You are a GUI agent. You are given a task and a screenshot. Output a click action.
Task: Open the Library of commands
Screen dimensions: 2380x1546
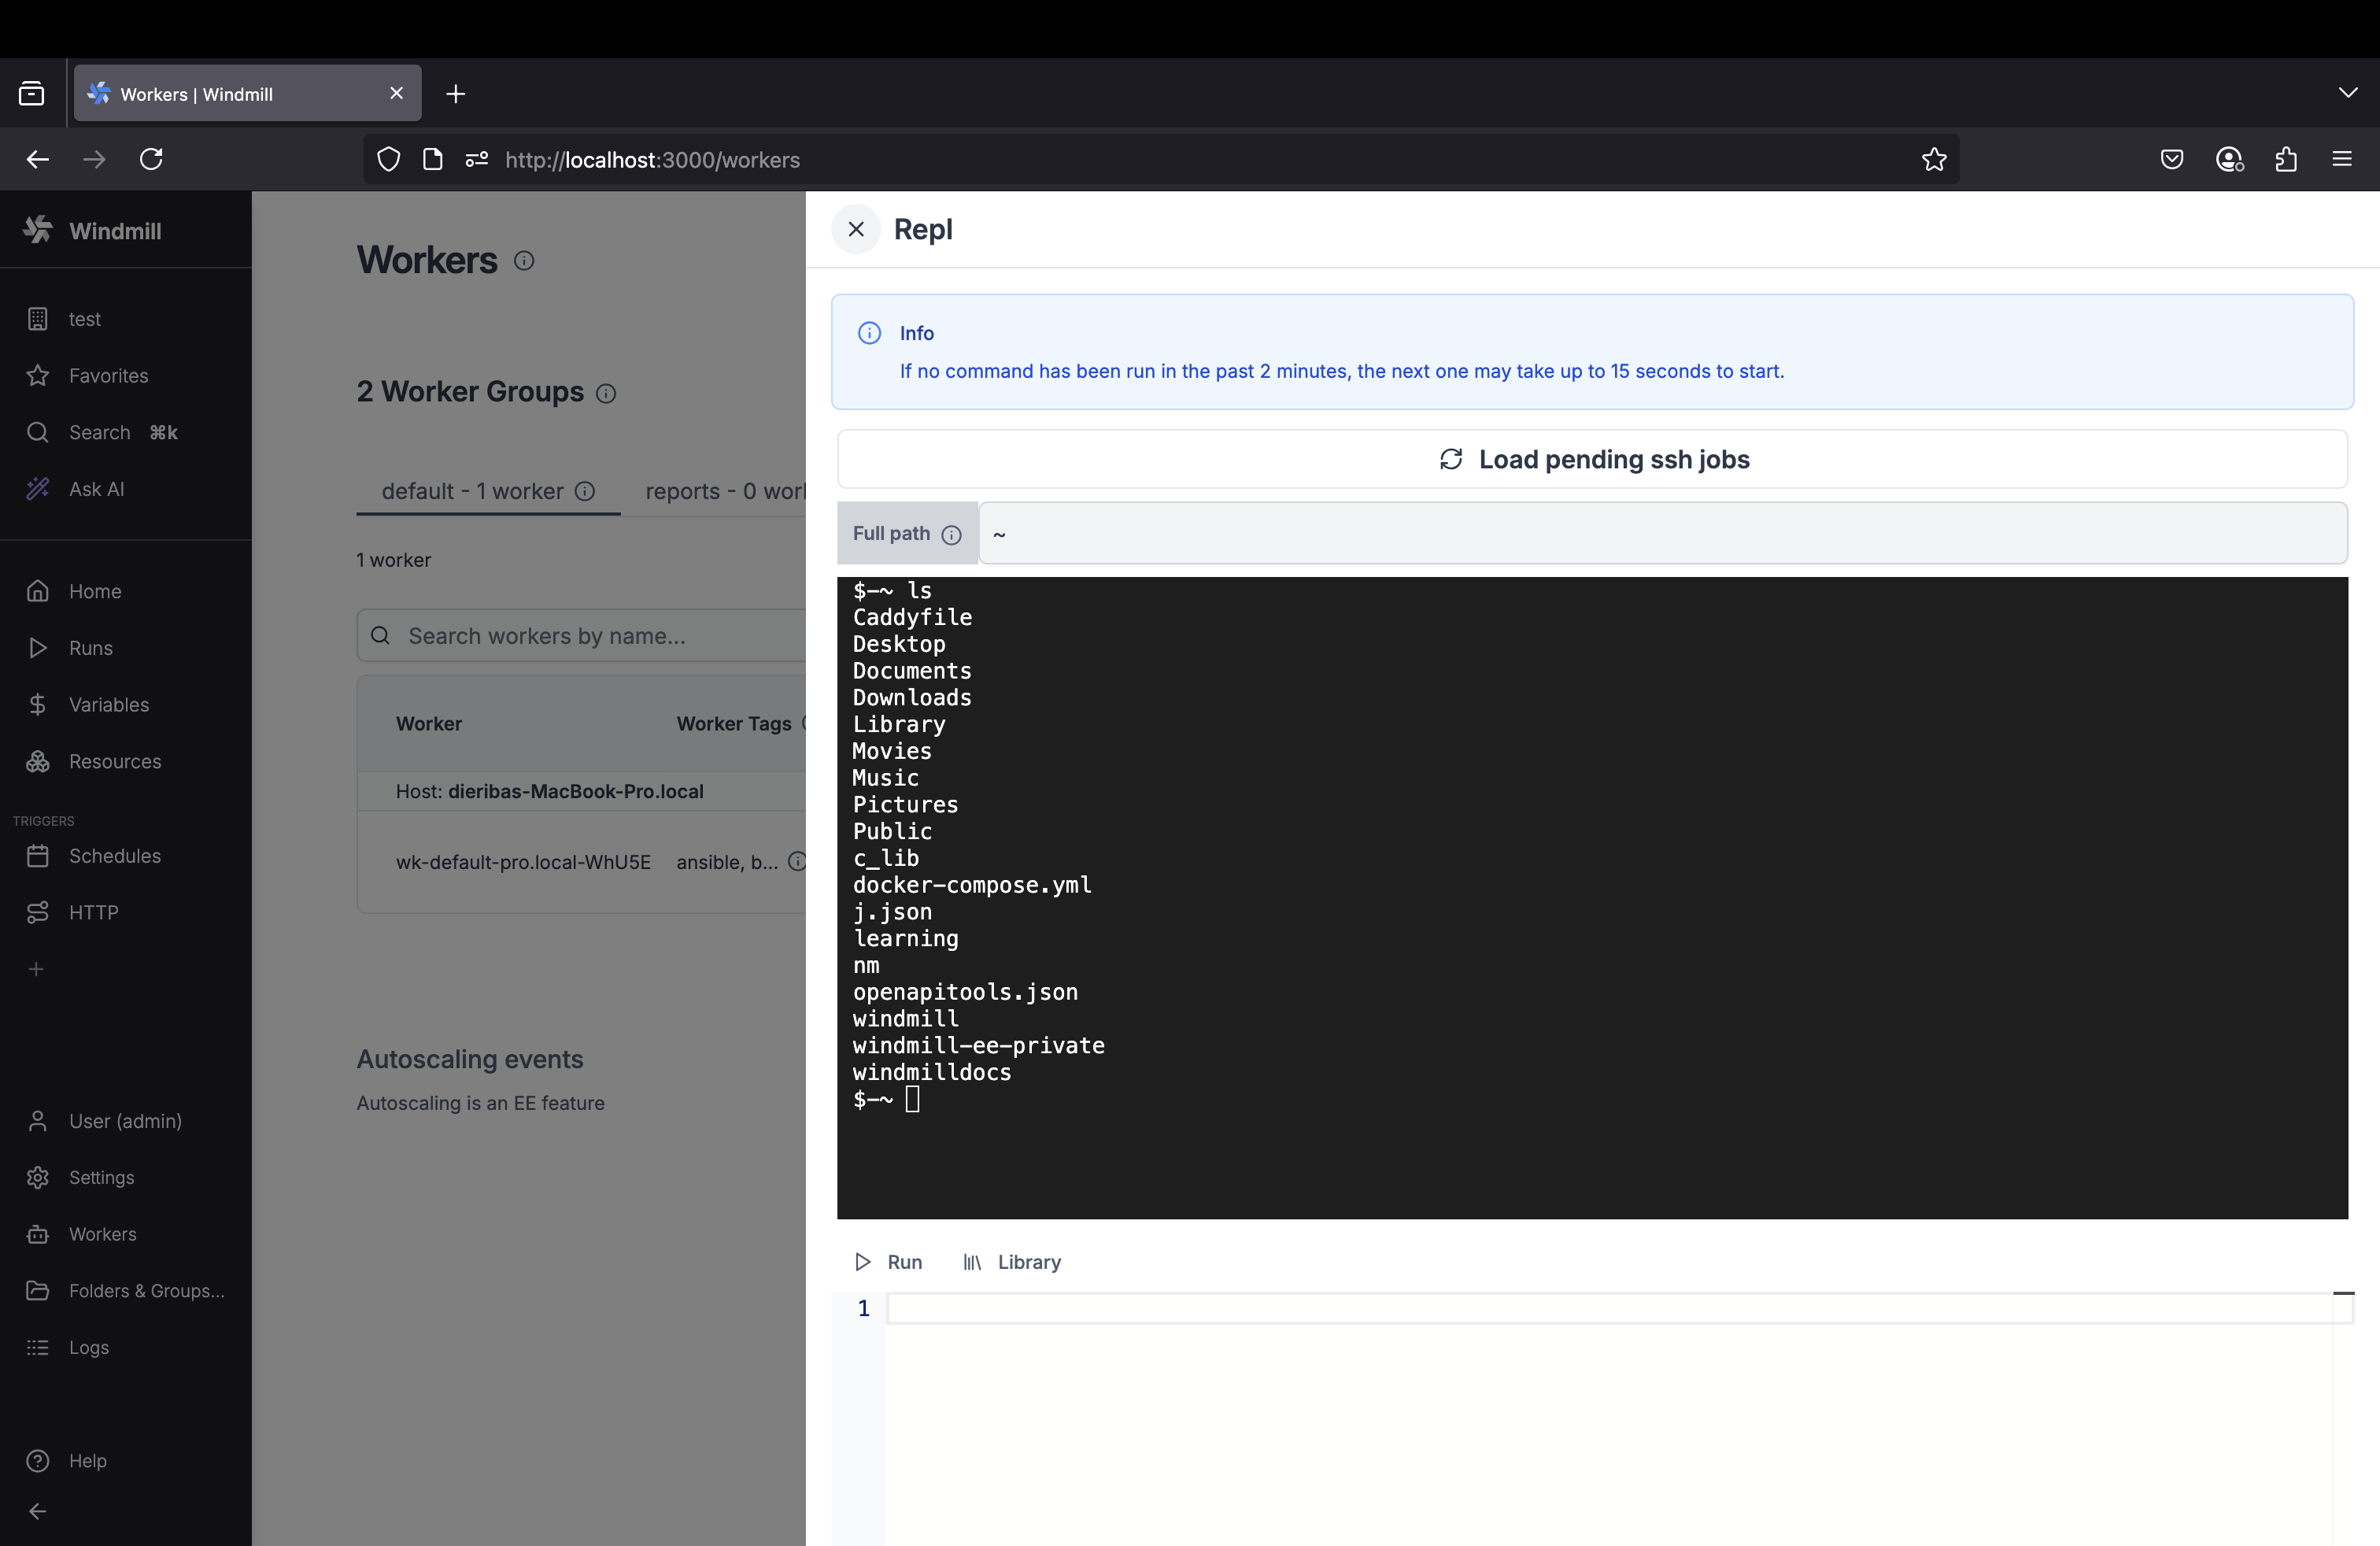1012,1262
